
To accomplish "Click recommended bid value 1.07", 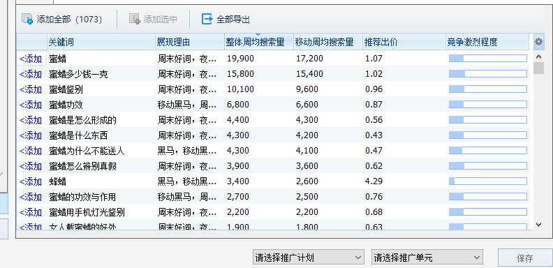I will tap(374, 59).
